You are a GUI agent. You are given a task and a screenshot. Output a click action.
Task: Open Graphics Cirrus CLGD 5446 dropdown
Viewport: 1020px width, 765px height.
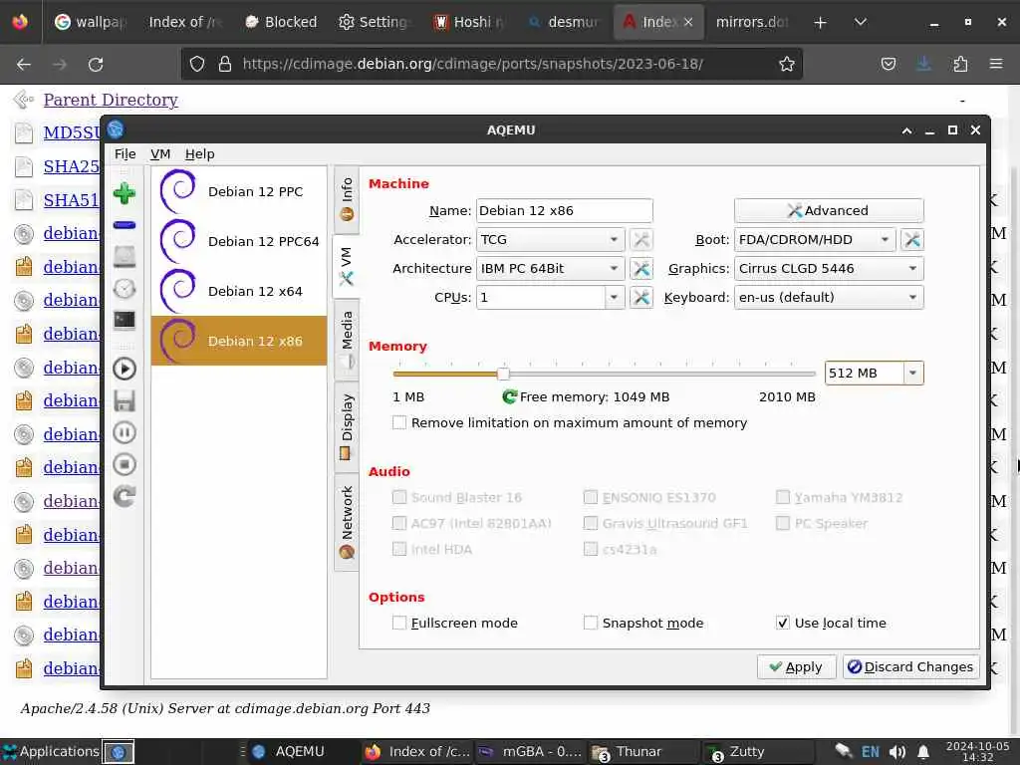pos(829,268)
